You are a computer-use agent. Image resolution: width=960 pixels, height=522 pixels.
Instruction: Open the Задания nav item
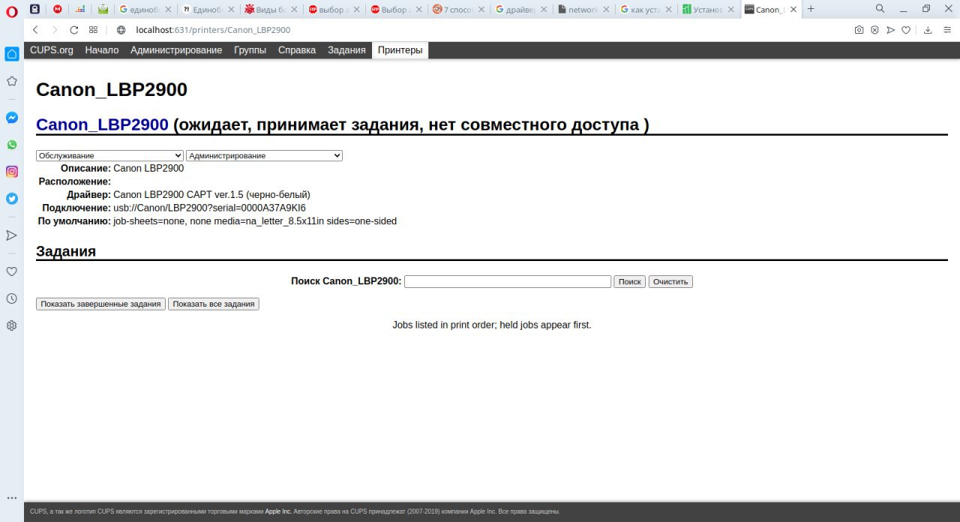[346, 50]
